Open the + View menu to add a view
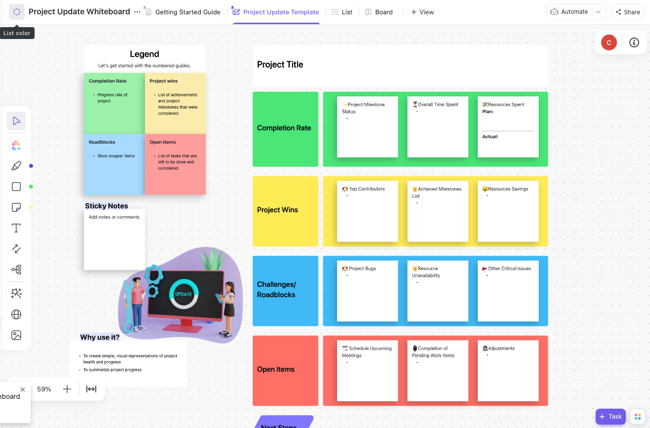This screenshot has height=428, width=650. coord(422,11)
